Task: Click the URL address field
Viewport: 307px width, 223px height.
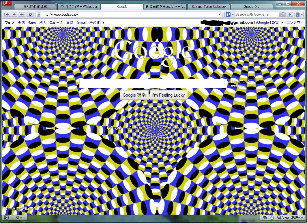Action: (x=129, y=14)
